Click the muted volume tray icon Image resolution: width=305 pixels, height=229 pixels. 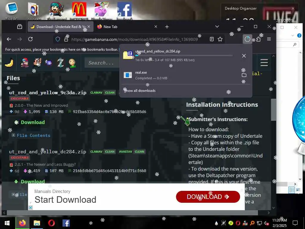[266, 223]
